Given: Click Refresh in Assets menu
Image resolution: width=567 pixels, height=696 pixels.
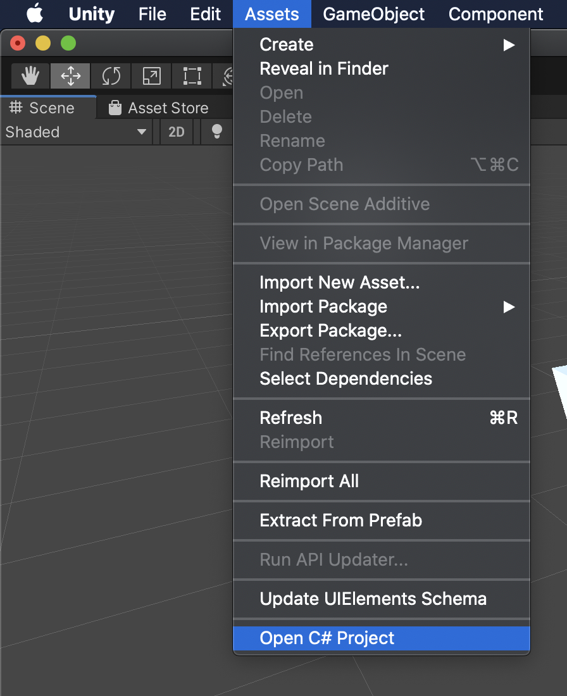Looking at the screenshot, I should coord(382,418).
